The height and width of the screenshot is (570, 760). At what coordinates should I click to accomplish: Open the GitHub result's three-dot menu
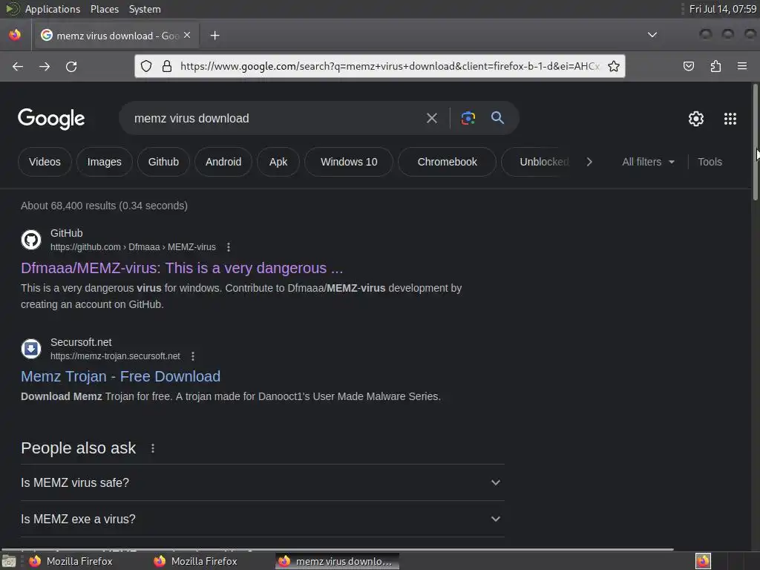[229, 247]
